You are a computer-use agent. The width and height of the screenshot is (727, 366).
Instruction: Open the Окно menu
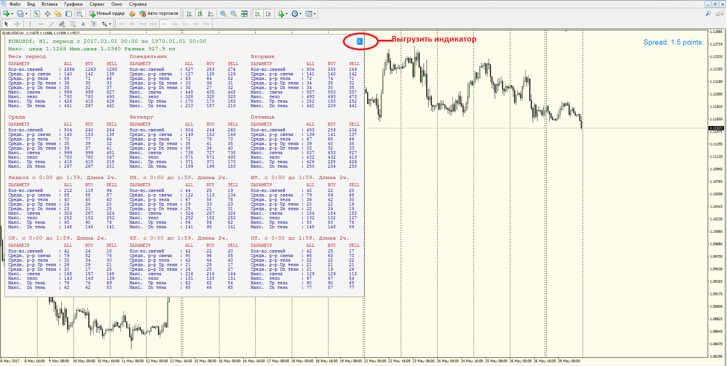117,4
